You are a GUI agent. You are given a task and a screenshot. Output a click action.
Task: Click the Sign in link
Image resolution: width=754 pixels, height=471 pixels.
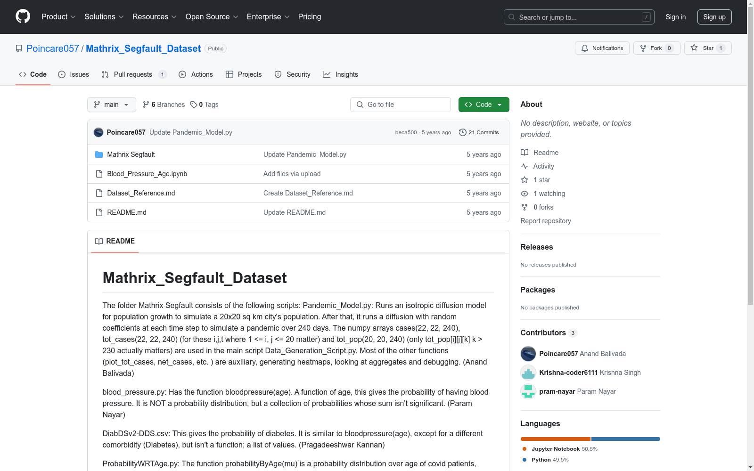(x=676, y=17)
